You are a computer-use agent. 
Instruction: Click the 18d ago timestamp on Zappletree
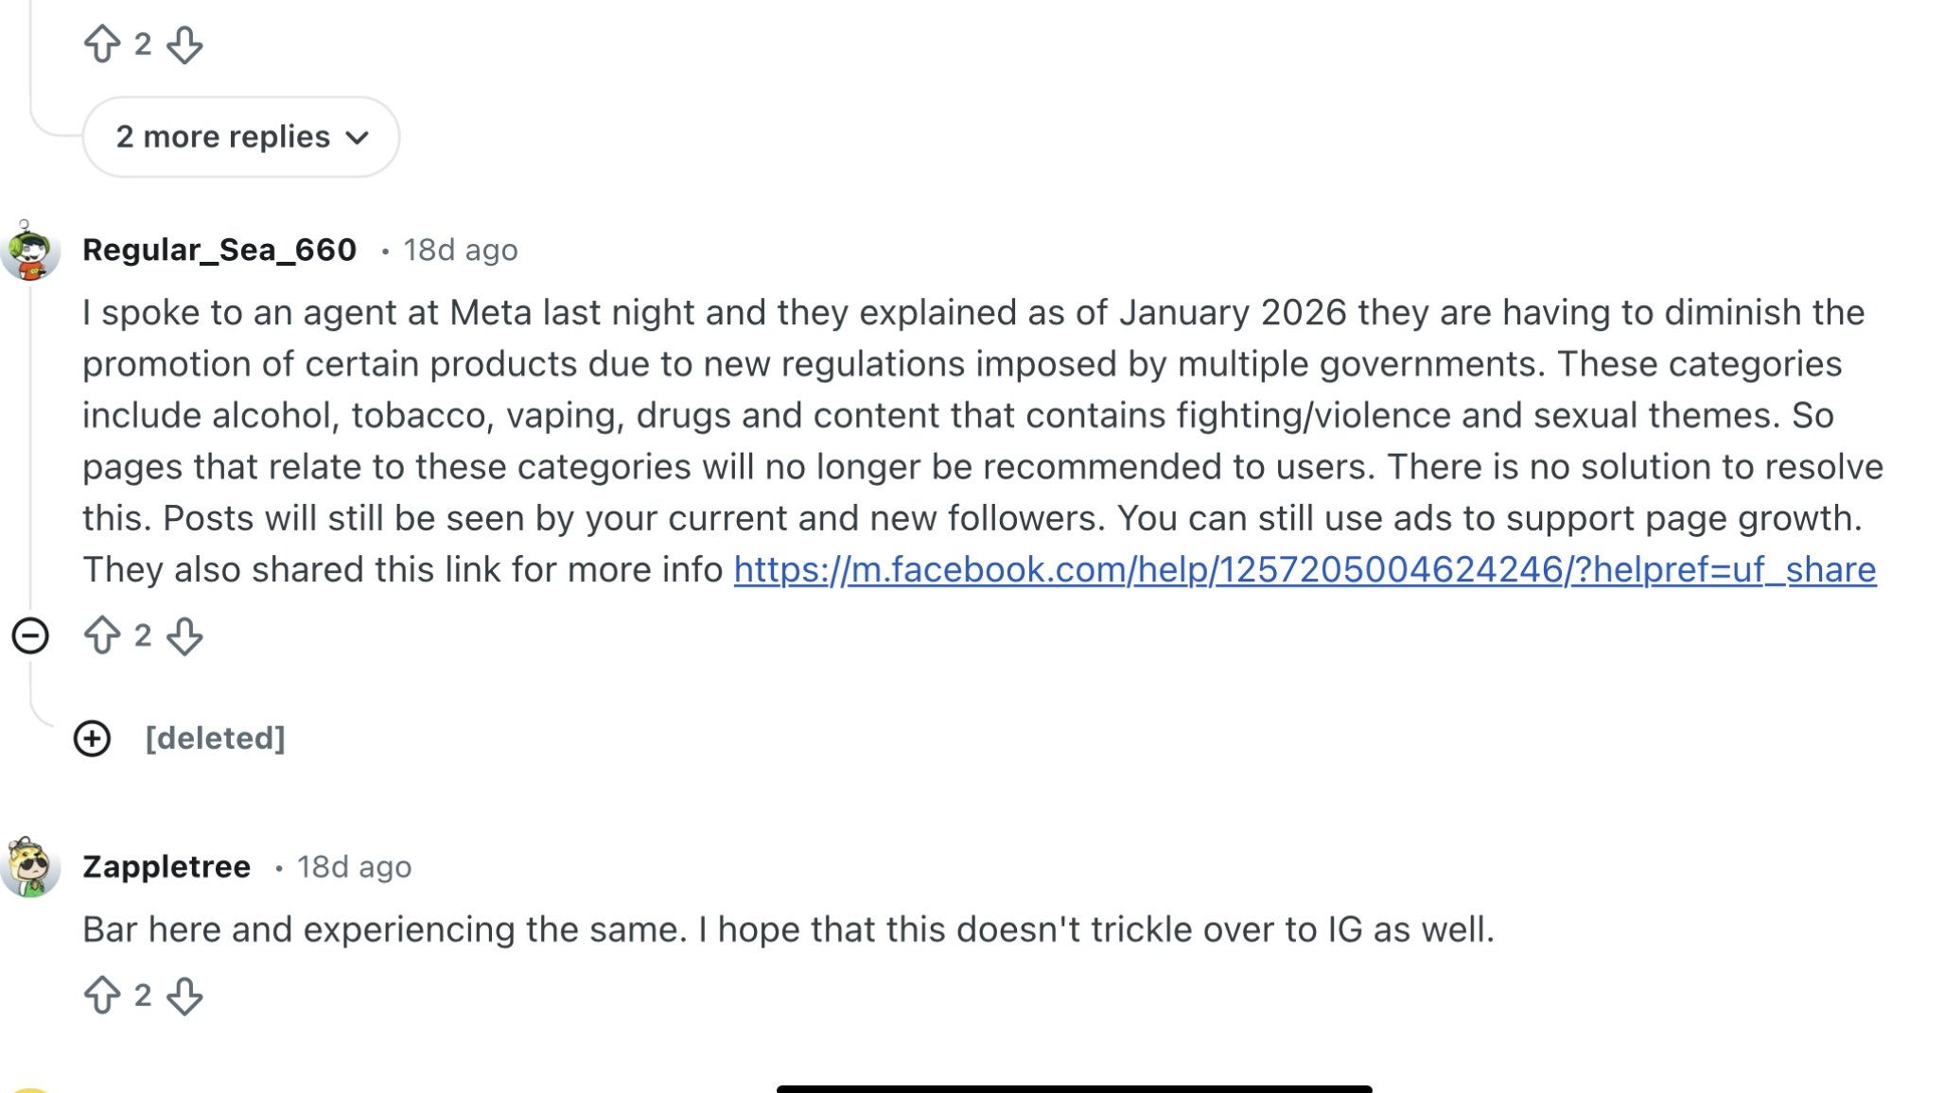[x=355, y=867]
